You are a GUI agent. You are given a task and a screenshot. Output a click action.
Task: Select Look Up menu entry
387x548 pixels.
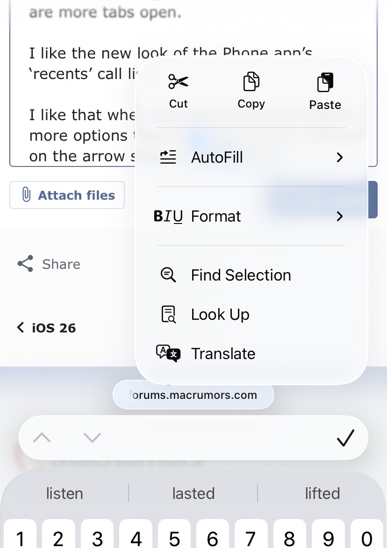pos(220,314)
